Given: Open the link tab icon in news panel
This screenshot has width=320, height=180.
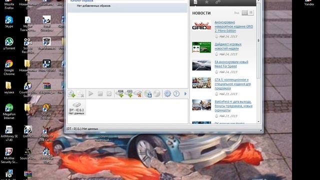Looking at the screenshot, I should (218, 2).
